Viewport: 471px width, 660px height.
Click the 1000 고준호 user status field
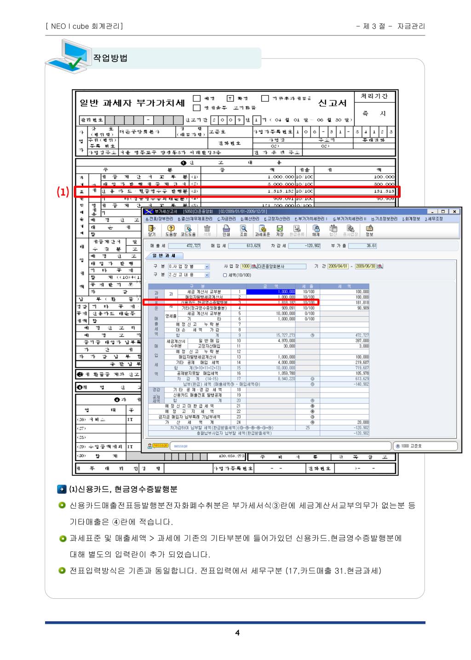tap(425, 446)
